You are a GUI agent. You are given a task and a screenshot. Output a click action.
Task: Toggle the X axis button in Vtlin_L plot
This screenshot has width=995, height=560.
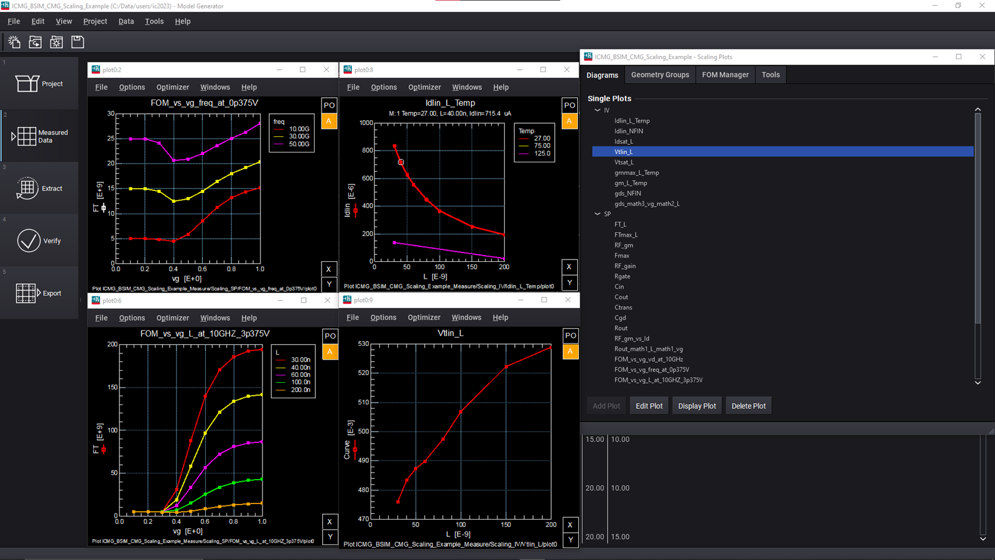570,525
